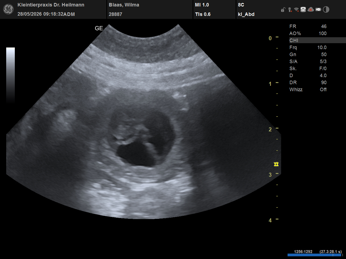
Task: Click depth scale marker 2
Action: coord(270,129)
